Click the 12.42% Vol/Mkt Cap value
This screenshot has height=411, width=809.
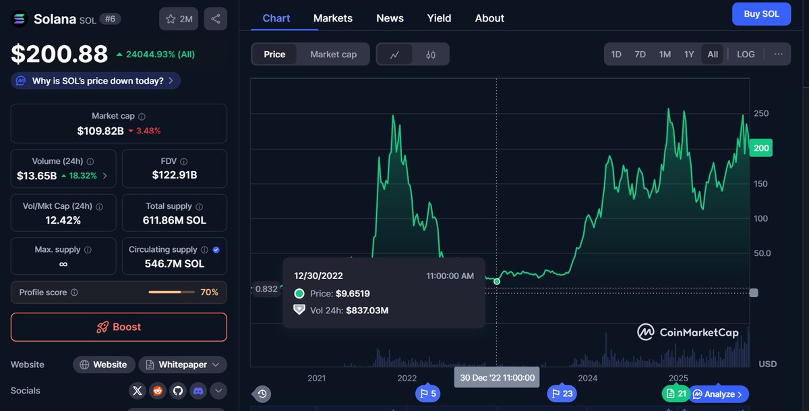coord(63,220)
